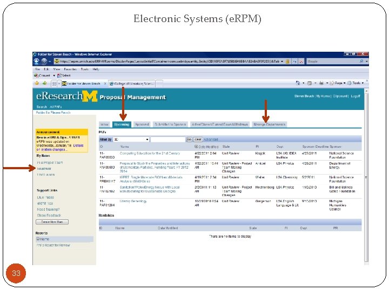
Task: Open the My Home link
Action: pos(323,96)
